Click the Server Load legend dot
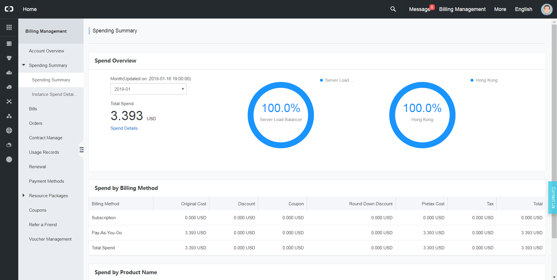The height and width of the screenshot is (280, 557). [321, 80]
